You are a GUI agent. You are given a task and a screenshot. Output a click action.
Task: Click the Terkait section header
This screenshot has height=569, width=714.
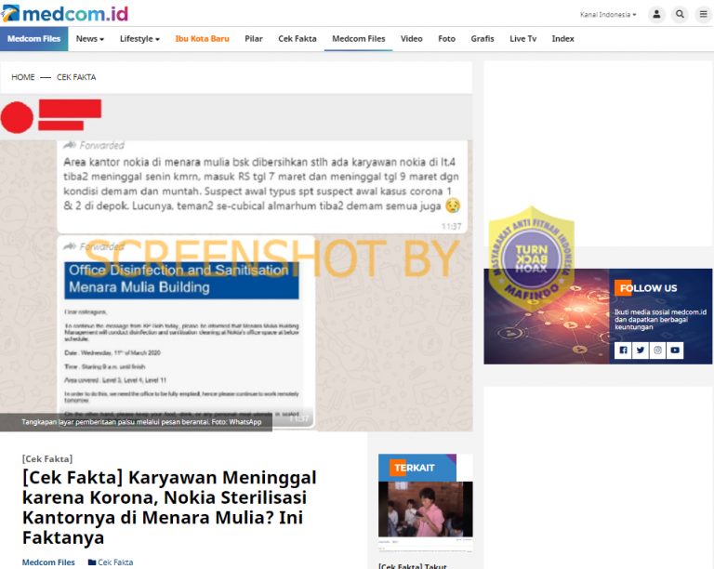click(417, 468)
